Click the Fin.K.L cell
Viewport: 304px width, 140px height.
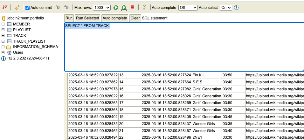207,75
